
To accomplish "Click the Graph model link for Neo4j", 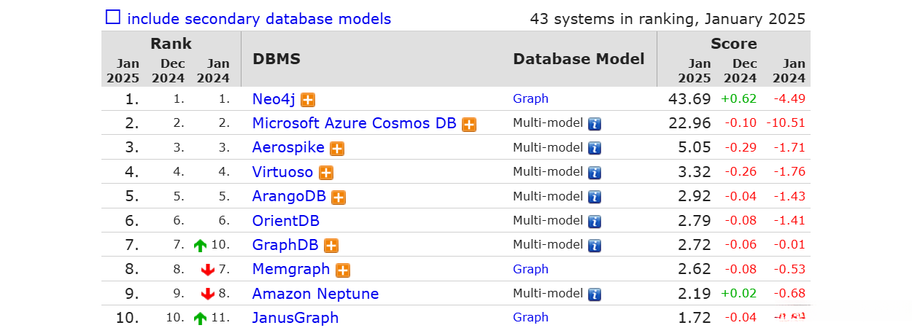I will pyautogui.click(x=530, y=98).
